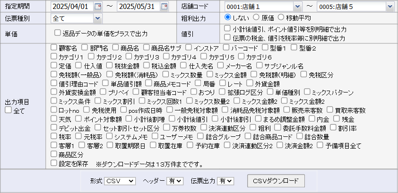Check the 税込金額 checkbox
The image size is (398, 193).
(146, 65)
